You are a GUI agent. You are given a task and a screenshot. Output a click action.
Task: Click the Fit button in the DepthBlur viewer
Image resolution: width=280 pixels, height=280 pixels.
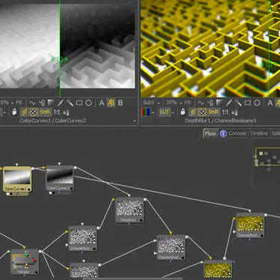pos(187,103)
